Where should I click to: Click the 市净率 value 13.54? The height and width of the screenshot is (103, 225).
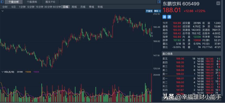click(217, 37)
